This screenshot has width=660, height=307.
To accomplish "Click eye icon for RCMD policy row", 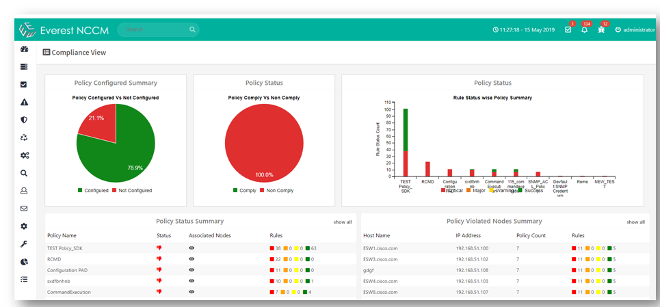I will click(192, 259).
